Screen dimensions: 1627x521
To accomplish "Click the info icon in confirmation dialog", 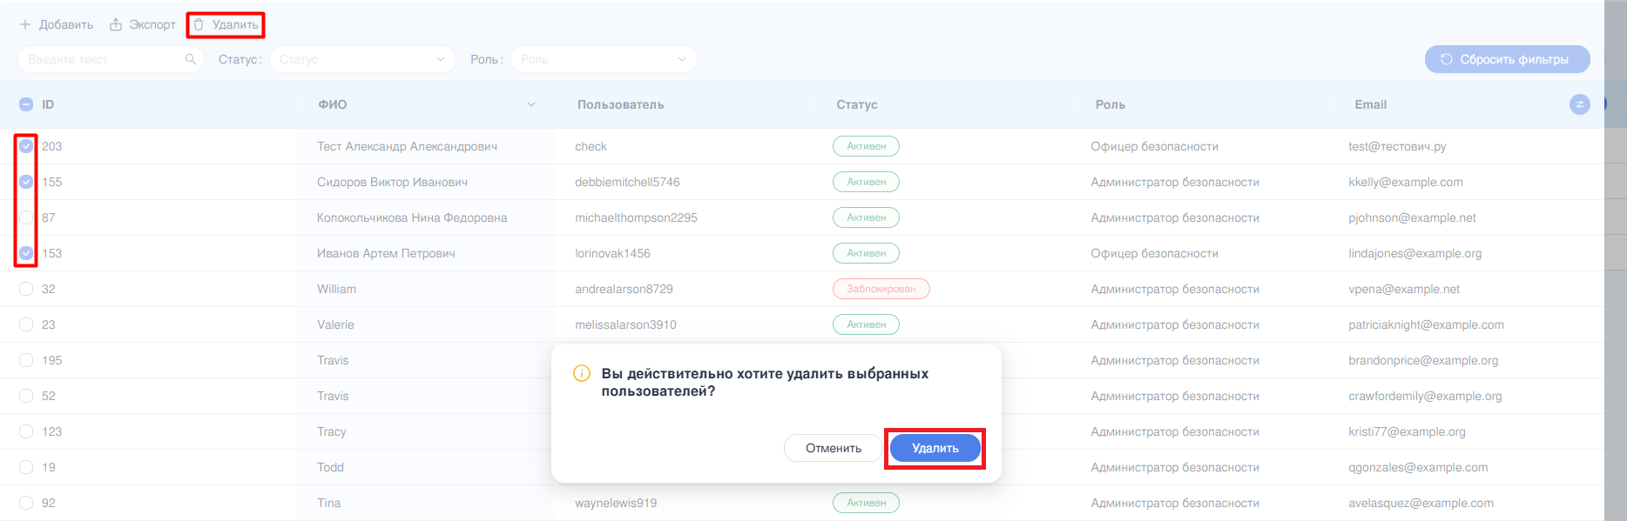I will pos(581,373).
